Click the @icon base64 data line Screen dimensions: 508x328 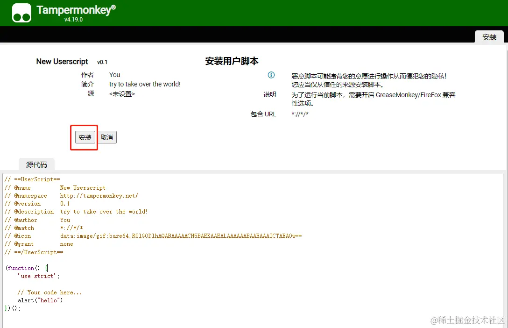[153, 236]
